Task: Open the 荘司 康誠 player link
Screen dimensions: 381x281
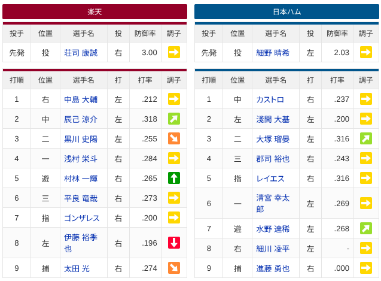Action: click(81, 53)
